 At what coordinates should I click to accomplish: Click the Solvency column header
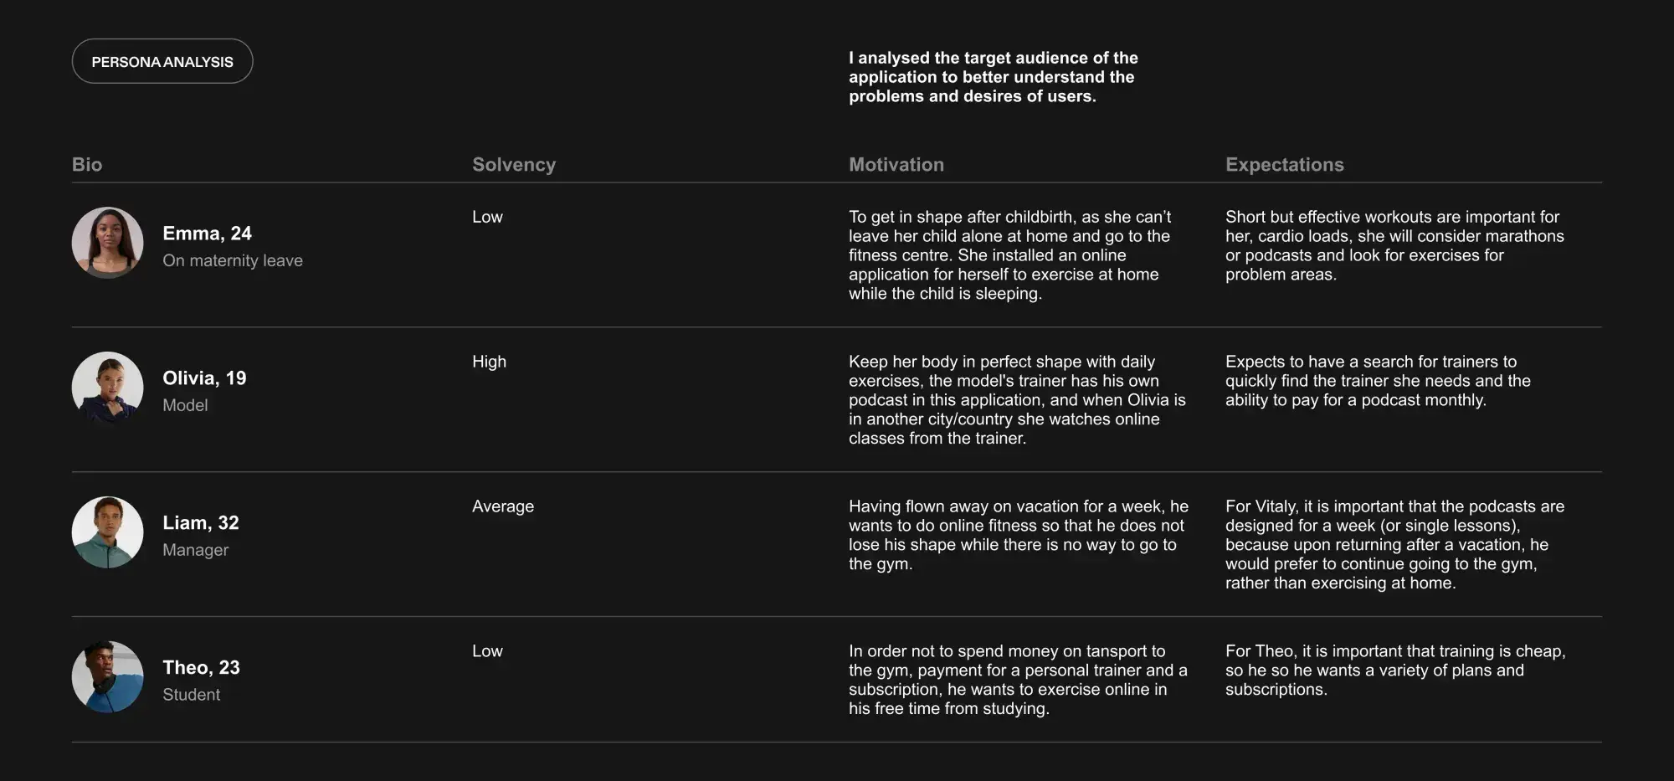(514, 165)
